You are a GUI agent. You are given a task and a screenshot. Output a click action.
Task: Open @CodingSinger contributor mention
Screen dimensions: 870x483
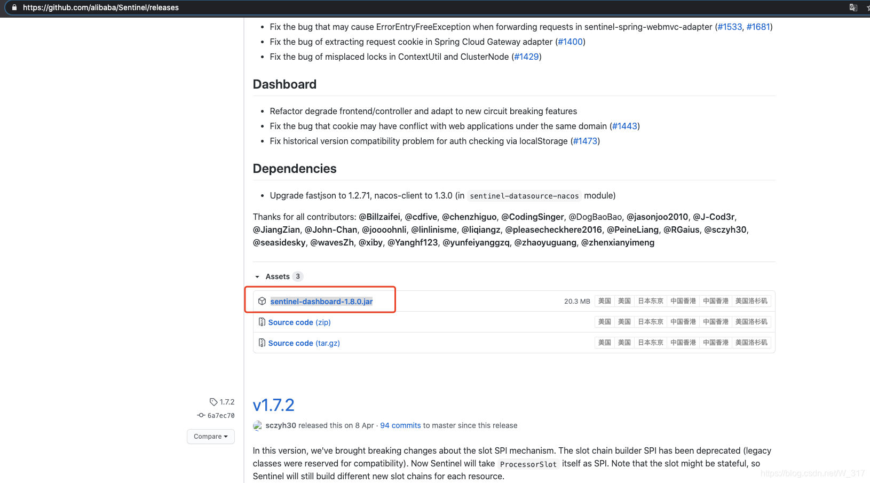click(x=533, y=217)
